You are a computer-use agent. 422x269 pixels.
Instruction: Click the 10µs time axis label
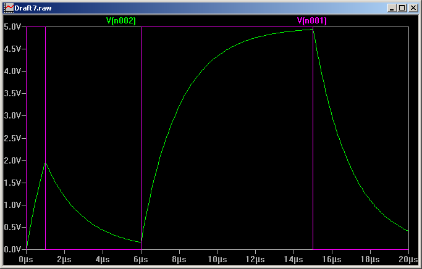pyautogui.click(x=217, y=260)
